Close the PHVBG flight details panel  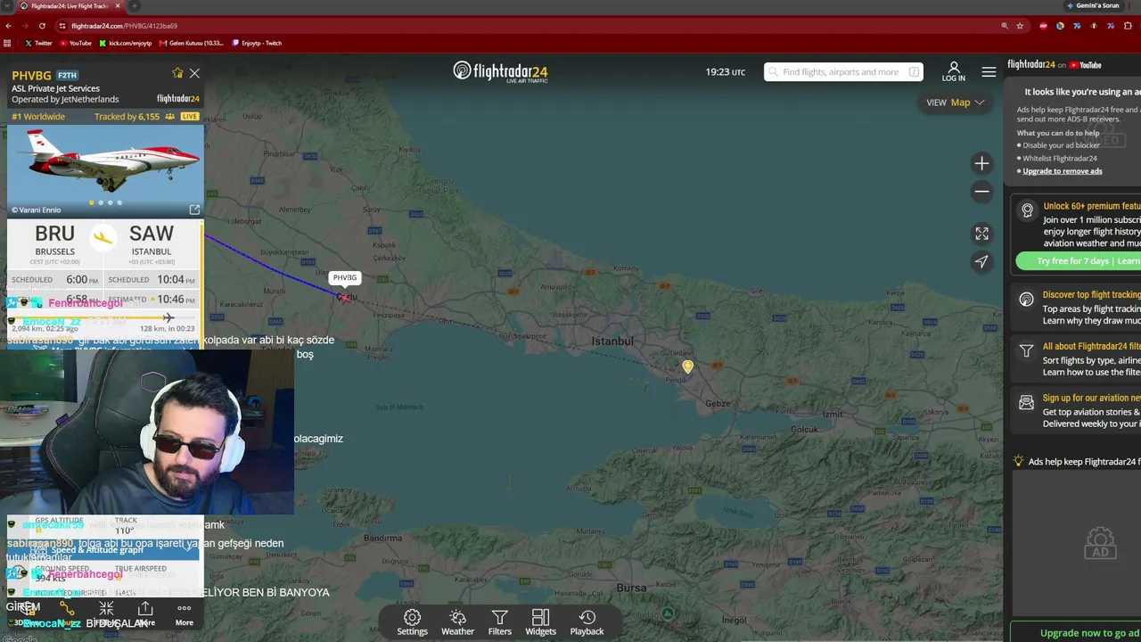point(194,73)
